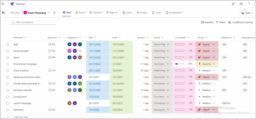Open the % complete column dropdown
This screenshot has height=119, width=256.
188,37
